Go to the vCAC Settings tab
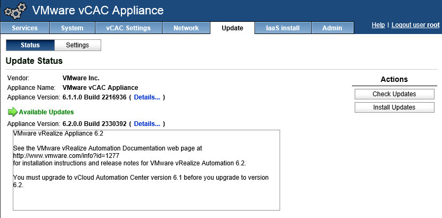442x218 pixels. click(128, 28)
